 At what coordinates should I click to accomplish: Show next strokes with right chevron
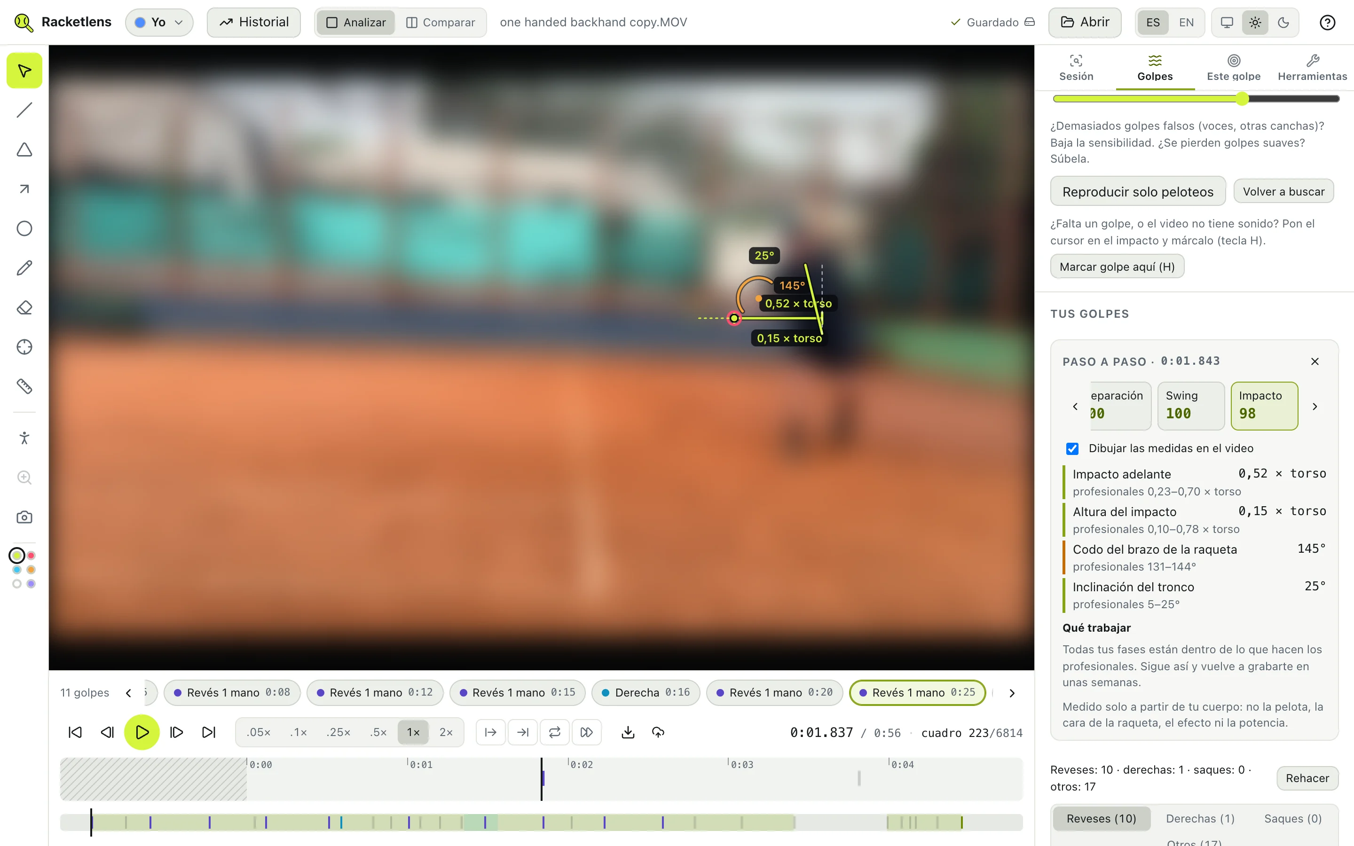click(x=1012, y=693)
